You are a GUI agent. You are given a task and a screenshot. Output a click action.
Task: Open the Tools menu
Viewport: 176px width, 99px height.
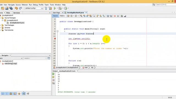coord(52,5)
